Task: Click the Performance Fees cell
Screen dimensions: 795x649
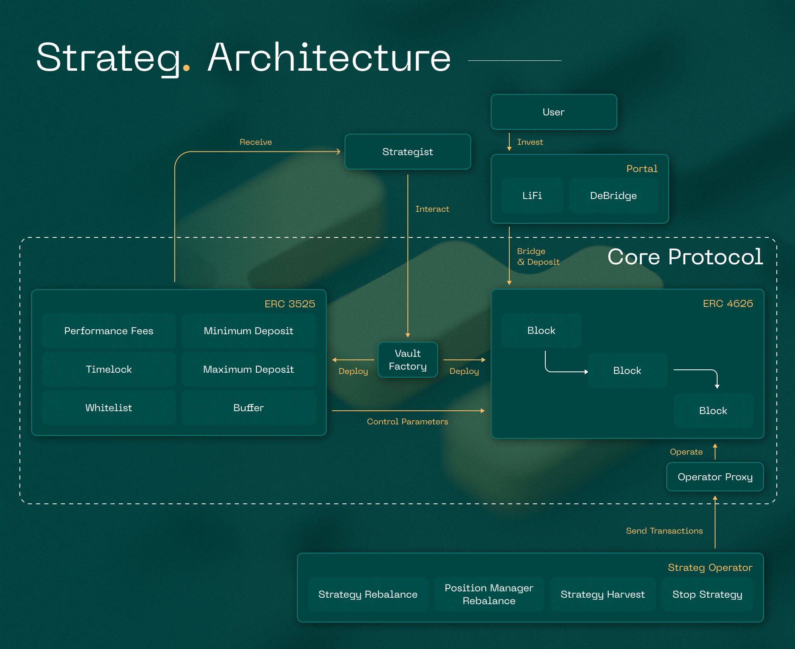Action: pos(109,331)
